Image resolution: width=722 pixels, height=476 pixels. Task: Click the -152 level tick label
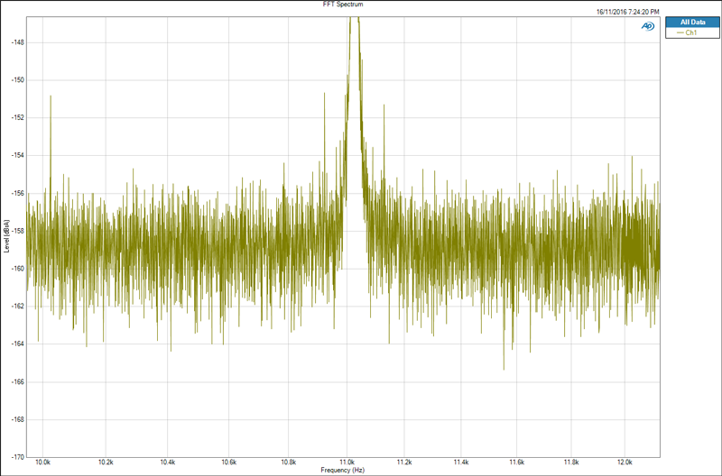(17, 118)
